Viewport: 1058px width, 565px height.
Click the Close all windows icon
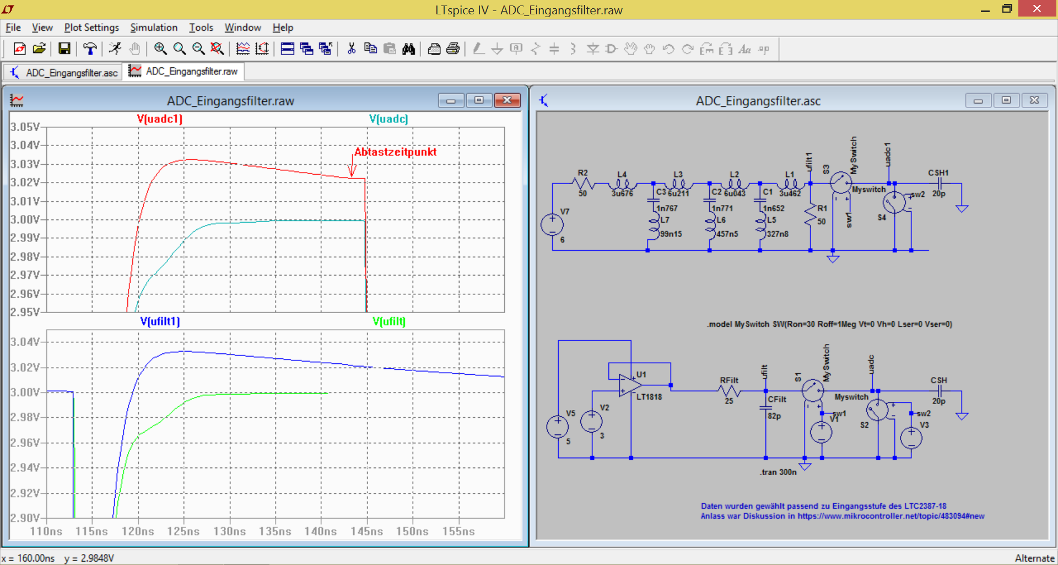(x=326, y=49)
